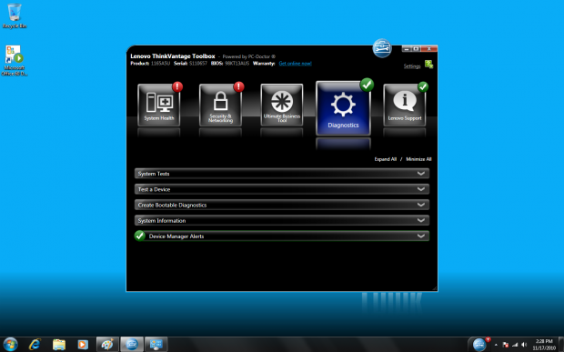Click the green check icon beside Device Manager Alerts
This screenshot has height=352, width=564.
139,236
